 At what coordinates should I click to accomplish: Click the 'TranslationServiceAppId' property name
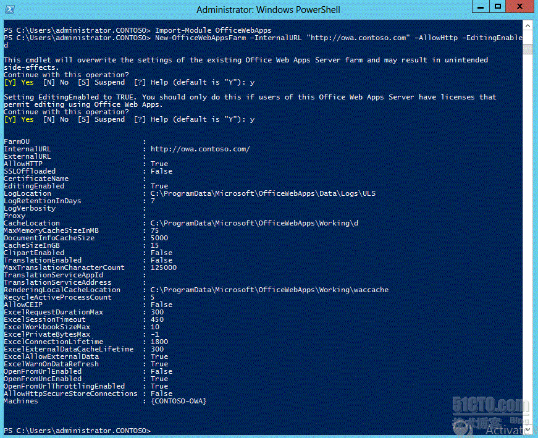click(x=53, y=276)
